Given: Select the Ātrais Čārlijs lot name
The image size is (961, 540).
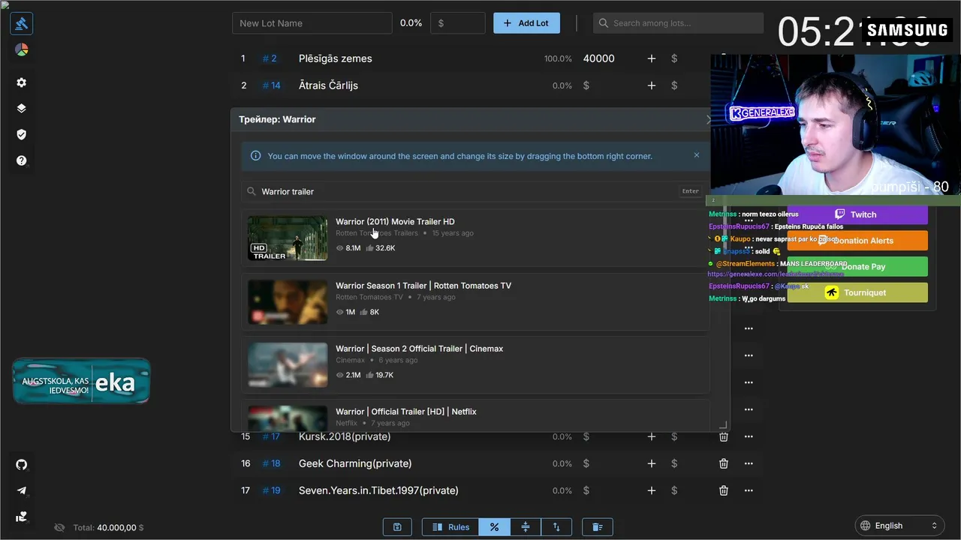Looking at the screenshot, I should click(x=328, y=85).
